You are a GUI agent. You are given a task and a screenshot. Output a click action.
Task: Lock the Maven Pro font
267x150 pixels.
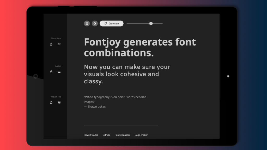tap(51, 102)
